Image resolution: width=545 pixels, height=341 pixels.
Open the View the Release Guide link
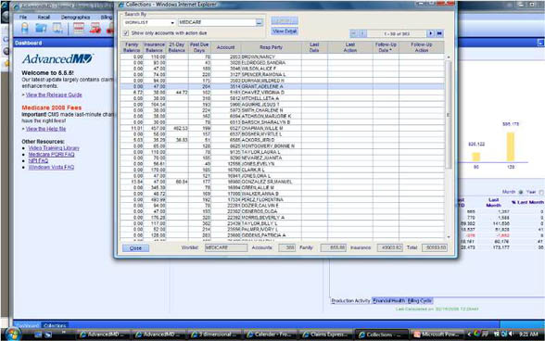[54, 95]
